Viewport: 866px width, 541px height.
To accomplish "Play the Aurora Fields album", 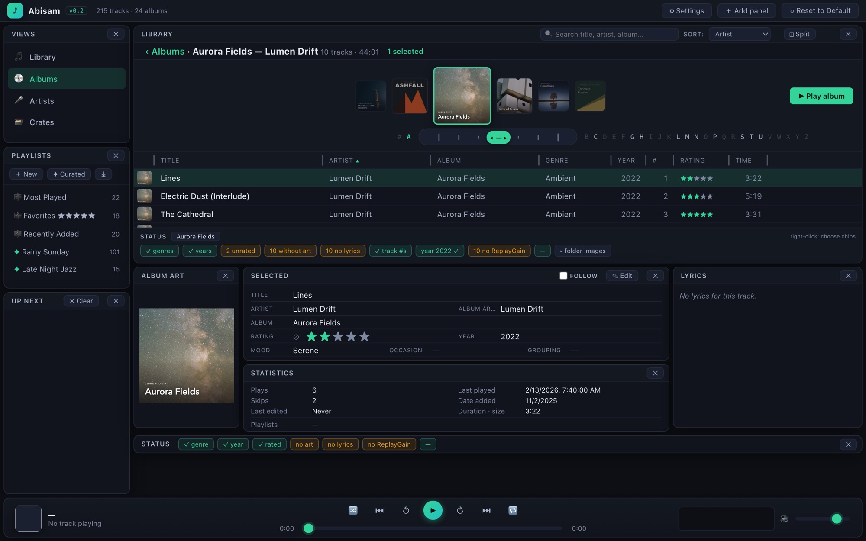I will (821, 96).
